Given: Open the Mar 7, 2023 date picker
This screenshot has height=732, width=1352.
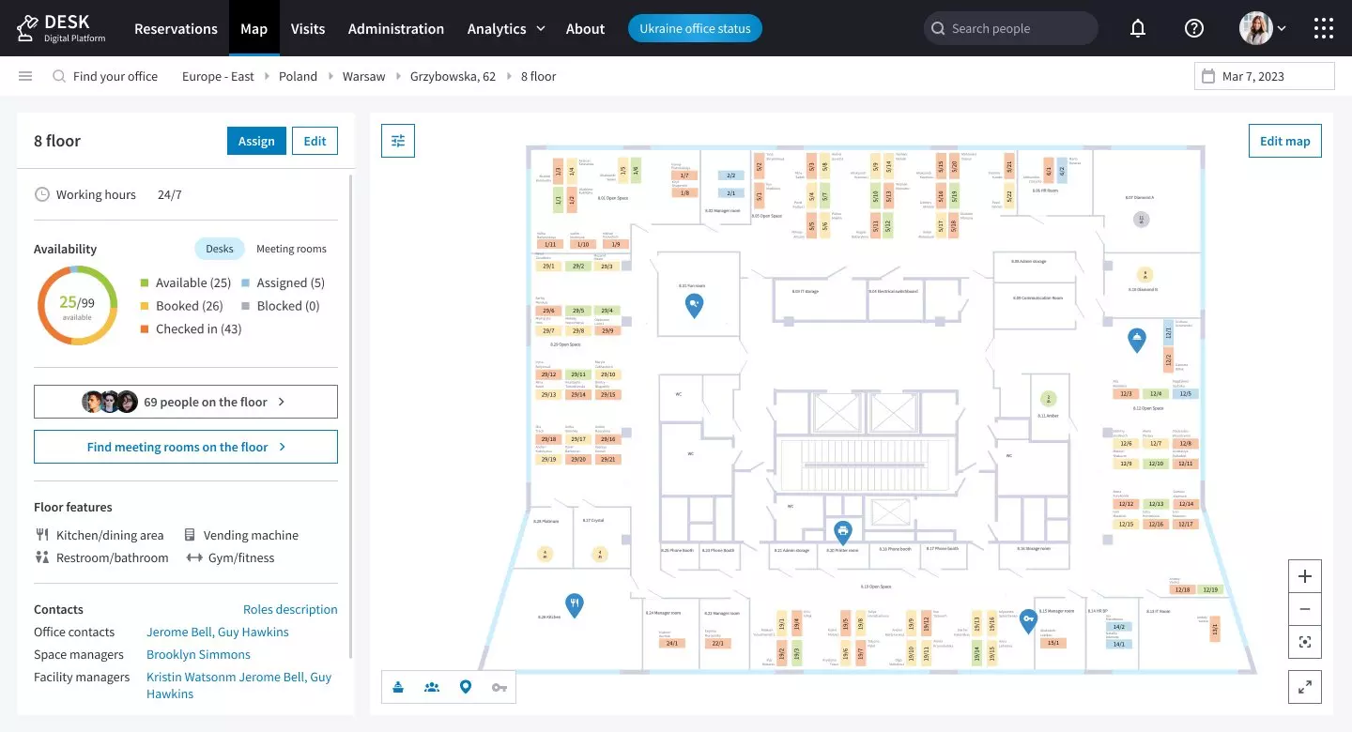Looking at the screenshot, I should pyautogui.click(x=1264, y=75).
